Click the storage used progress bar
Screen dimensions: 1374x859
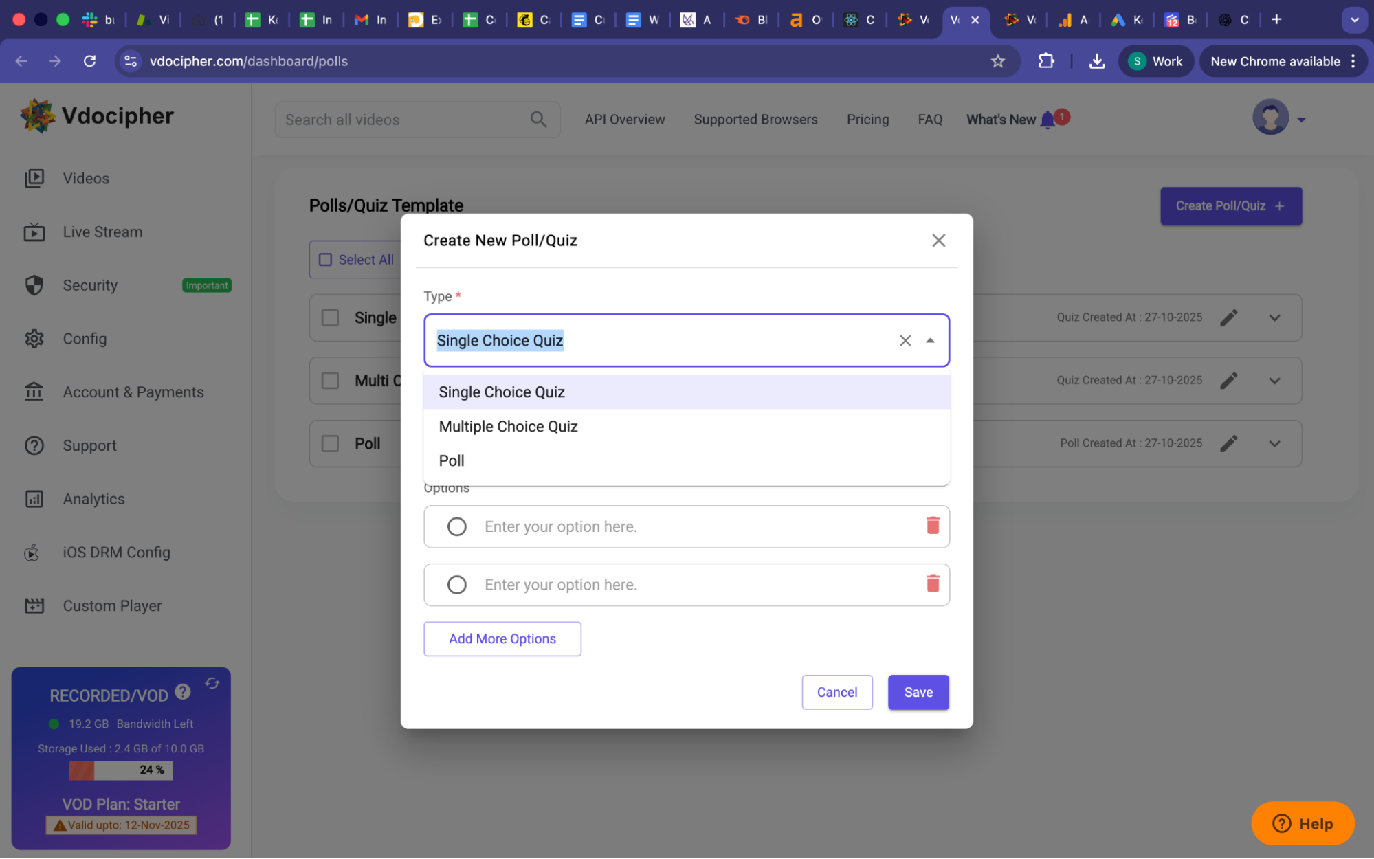(121, 770)
